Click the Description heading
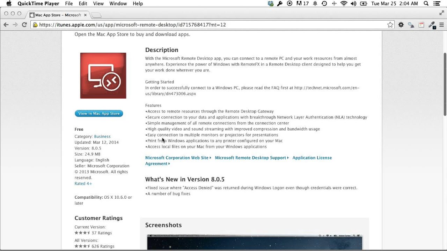 162,50
